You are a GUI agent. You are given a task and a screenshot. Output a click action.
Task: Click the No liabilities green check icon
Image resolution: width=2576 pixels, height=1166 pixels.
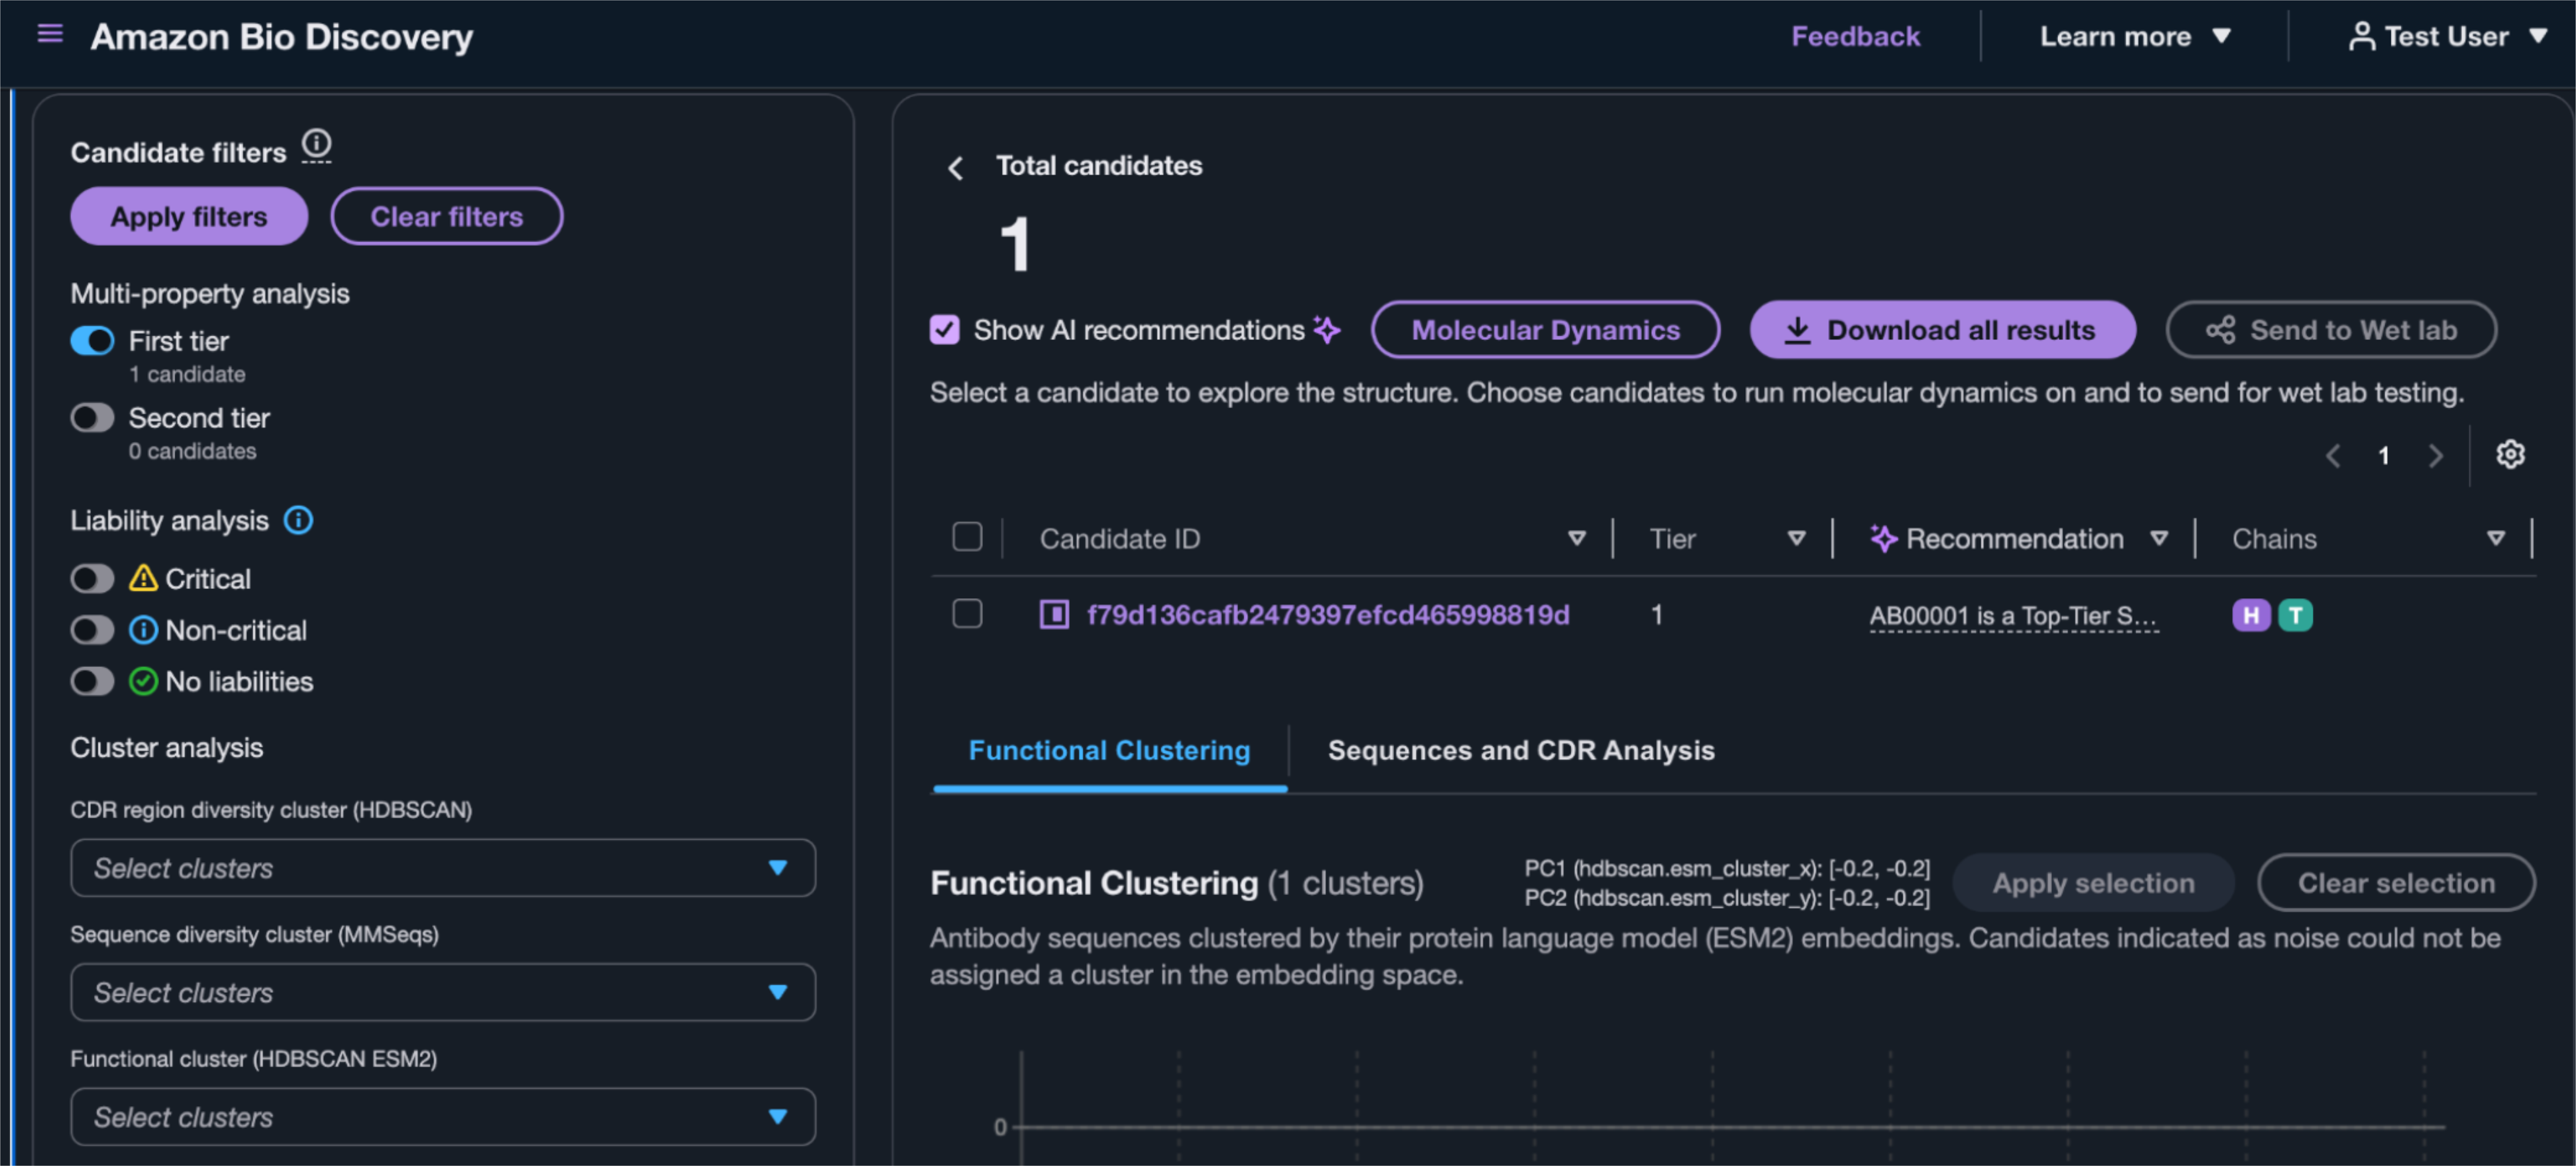(143, 681)
